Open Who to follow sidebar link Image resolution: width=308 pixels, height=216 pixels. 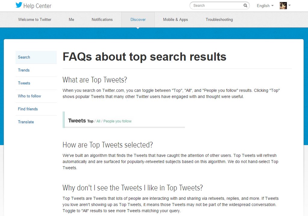36,96
